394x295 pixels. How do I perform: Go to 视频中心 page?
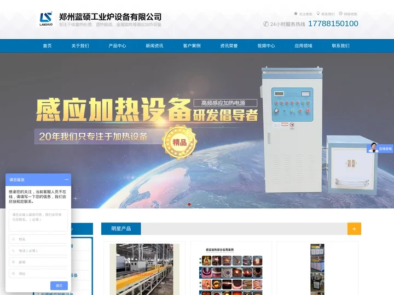pos(266,46)
